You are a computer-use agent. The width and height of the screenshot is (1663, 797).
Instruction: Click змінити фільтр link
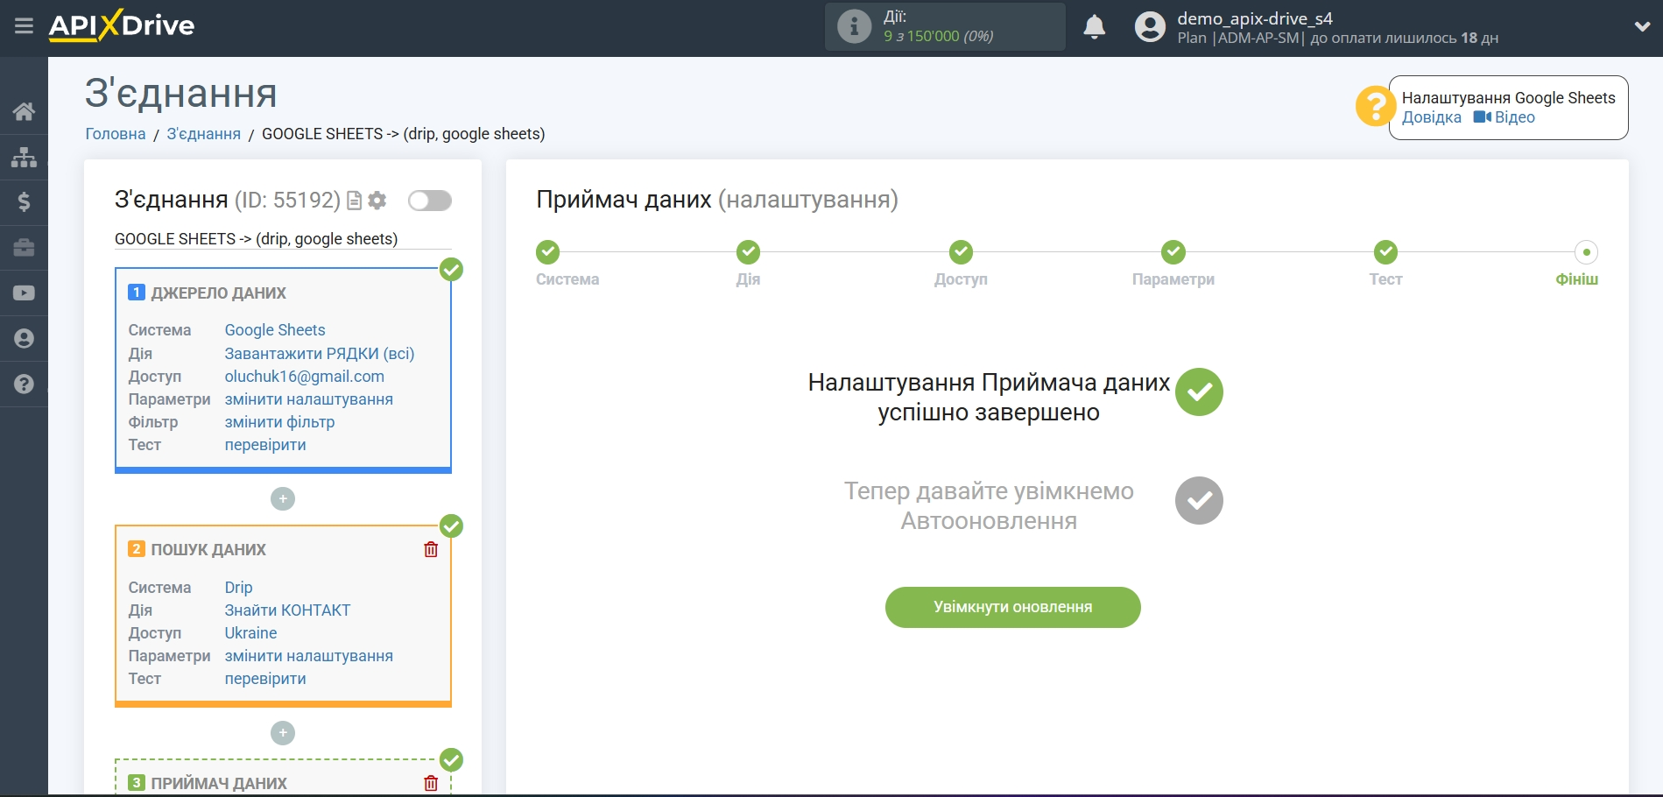279,422
